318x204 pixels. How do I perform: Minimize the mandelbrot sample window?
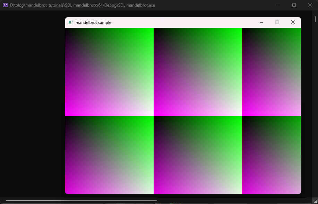point(261,22)
